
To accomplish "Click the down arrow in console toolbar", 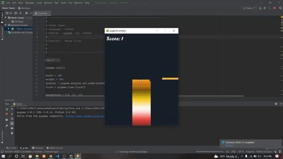I will pyautogui.click(x=12, y=114).
